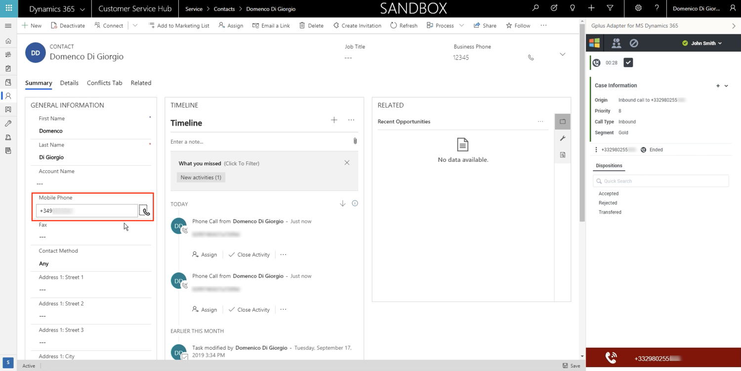Image resolution: width=741 pixels, height=371 pixels.
Task: Click Add to Marketing List
Action: click(x=179, y=26)
